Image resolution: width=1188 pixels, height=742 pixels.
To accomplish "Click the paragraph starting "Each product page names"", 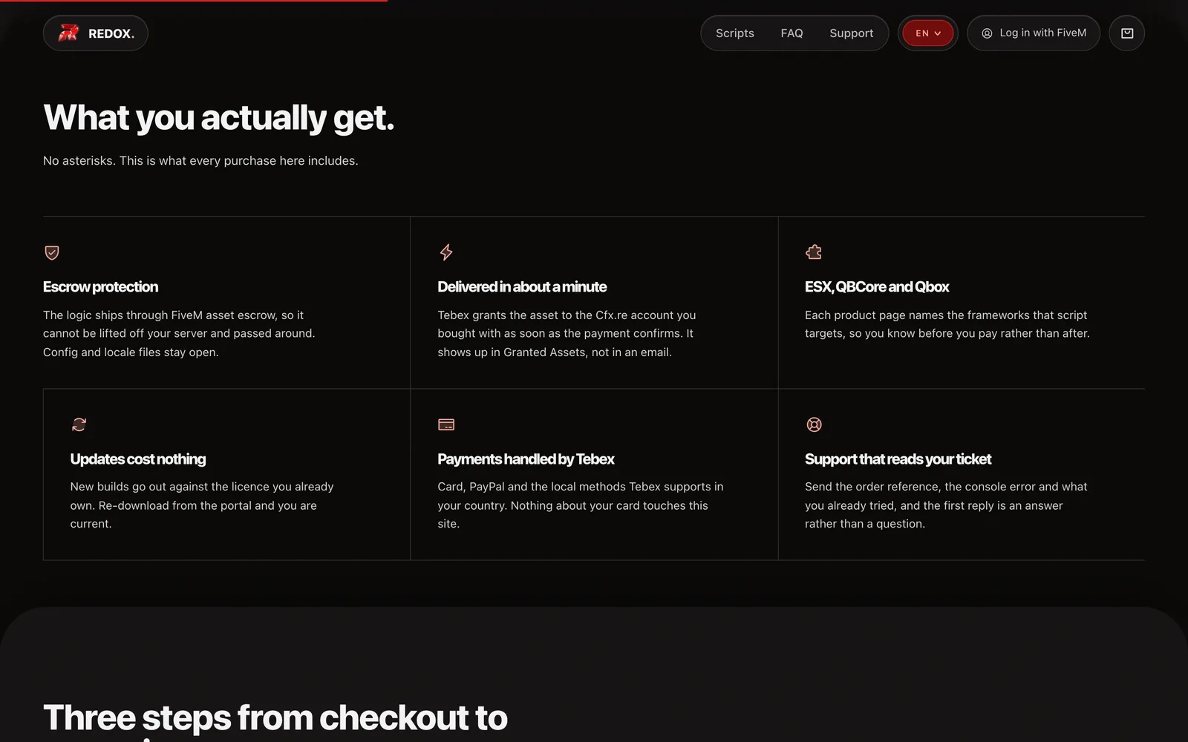I will point(947,324).
